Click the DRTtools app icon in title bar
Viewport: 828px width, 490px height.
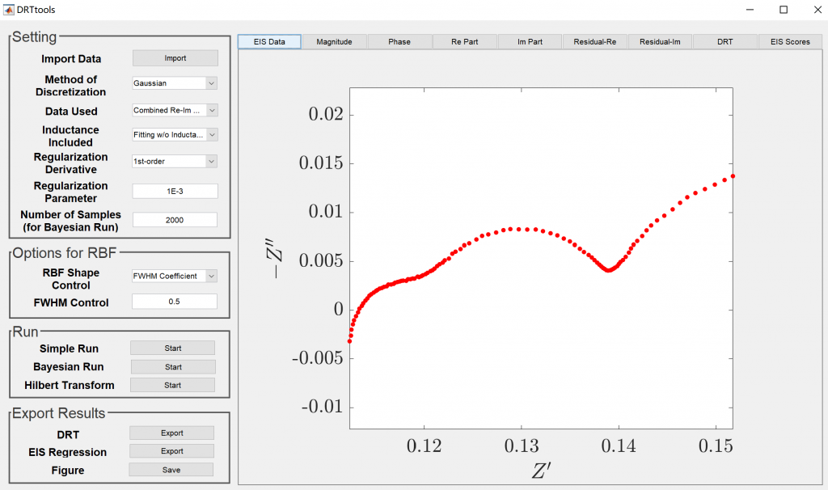tap(9, 10)
